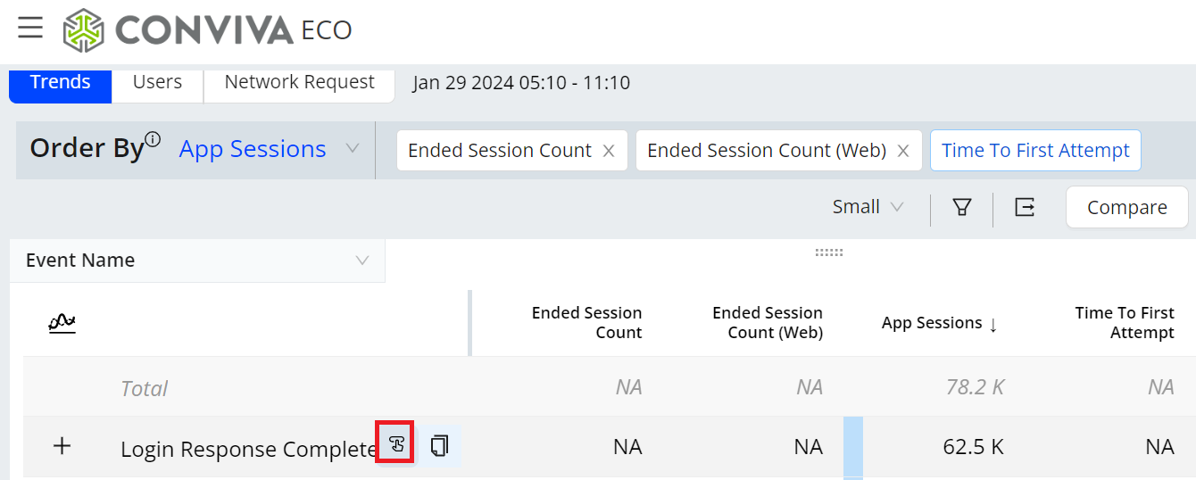The image size is (1196, 480).
Task: Click the trend chart line icon
Action: click(x=62, y=322)
